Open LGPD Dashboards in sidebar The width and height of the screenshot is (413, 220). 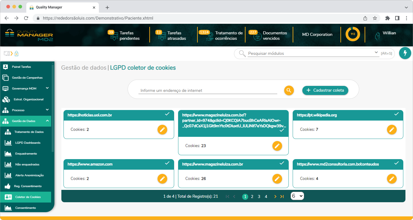click(x=28, y=143)
